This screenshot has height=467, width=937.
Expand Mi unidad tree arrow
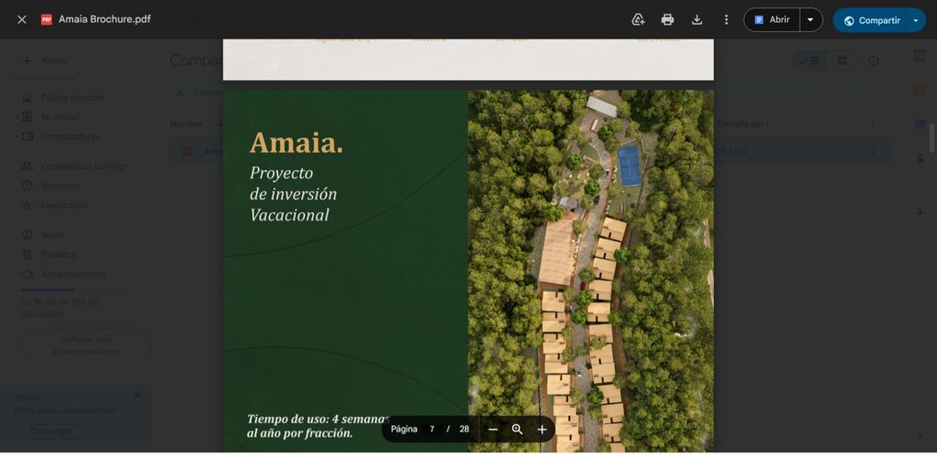(16, 117)
